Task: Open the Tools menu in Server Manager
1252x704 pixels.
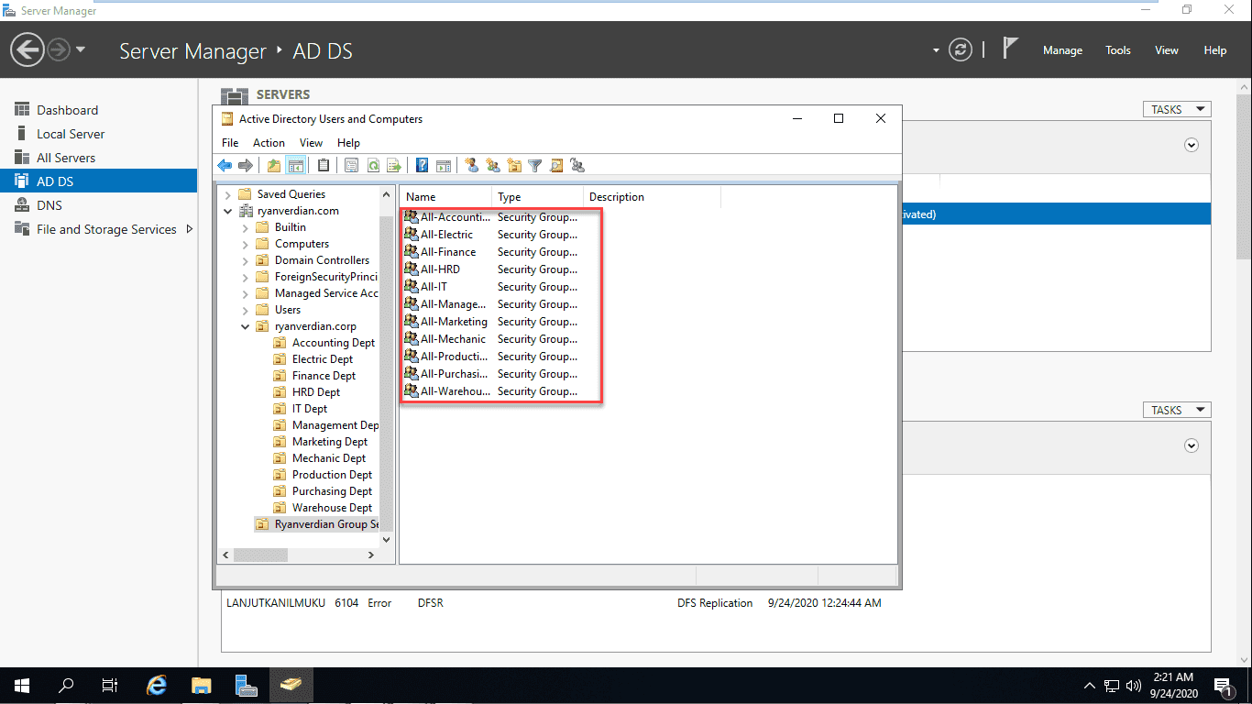Action: [x=1118, y=50]
